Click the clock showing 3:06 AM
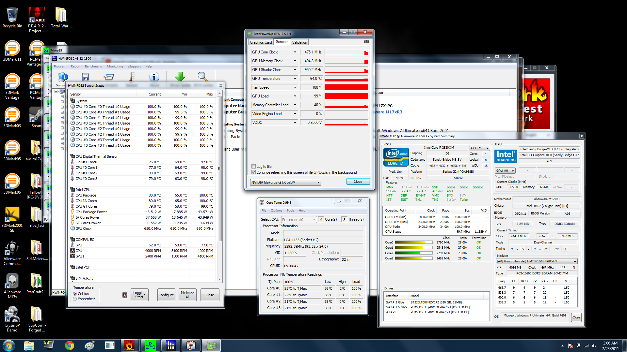This screenshot has width=627, height=352. [610, 343]
